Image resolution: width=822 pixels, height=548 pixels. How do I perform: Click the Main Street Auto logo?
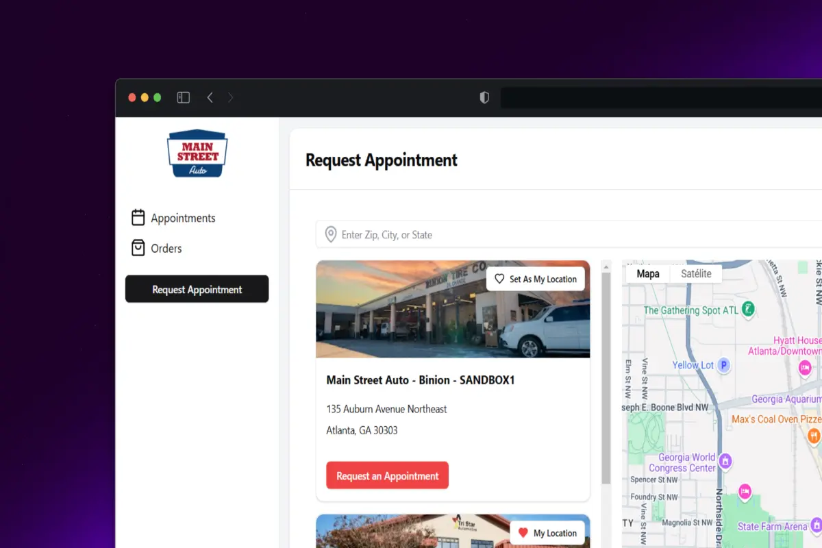point(197,153)
